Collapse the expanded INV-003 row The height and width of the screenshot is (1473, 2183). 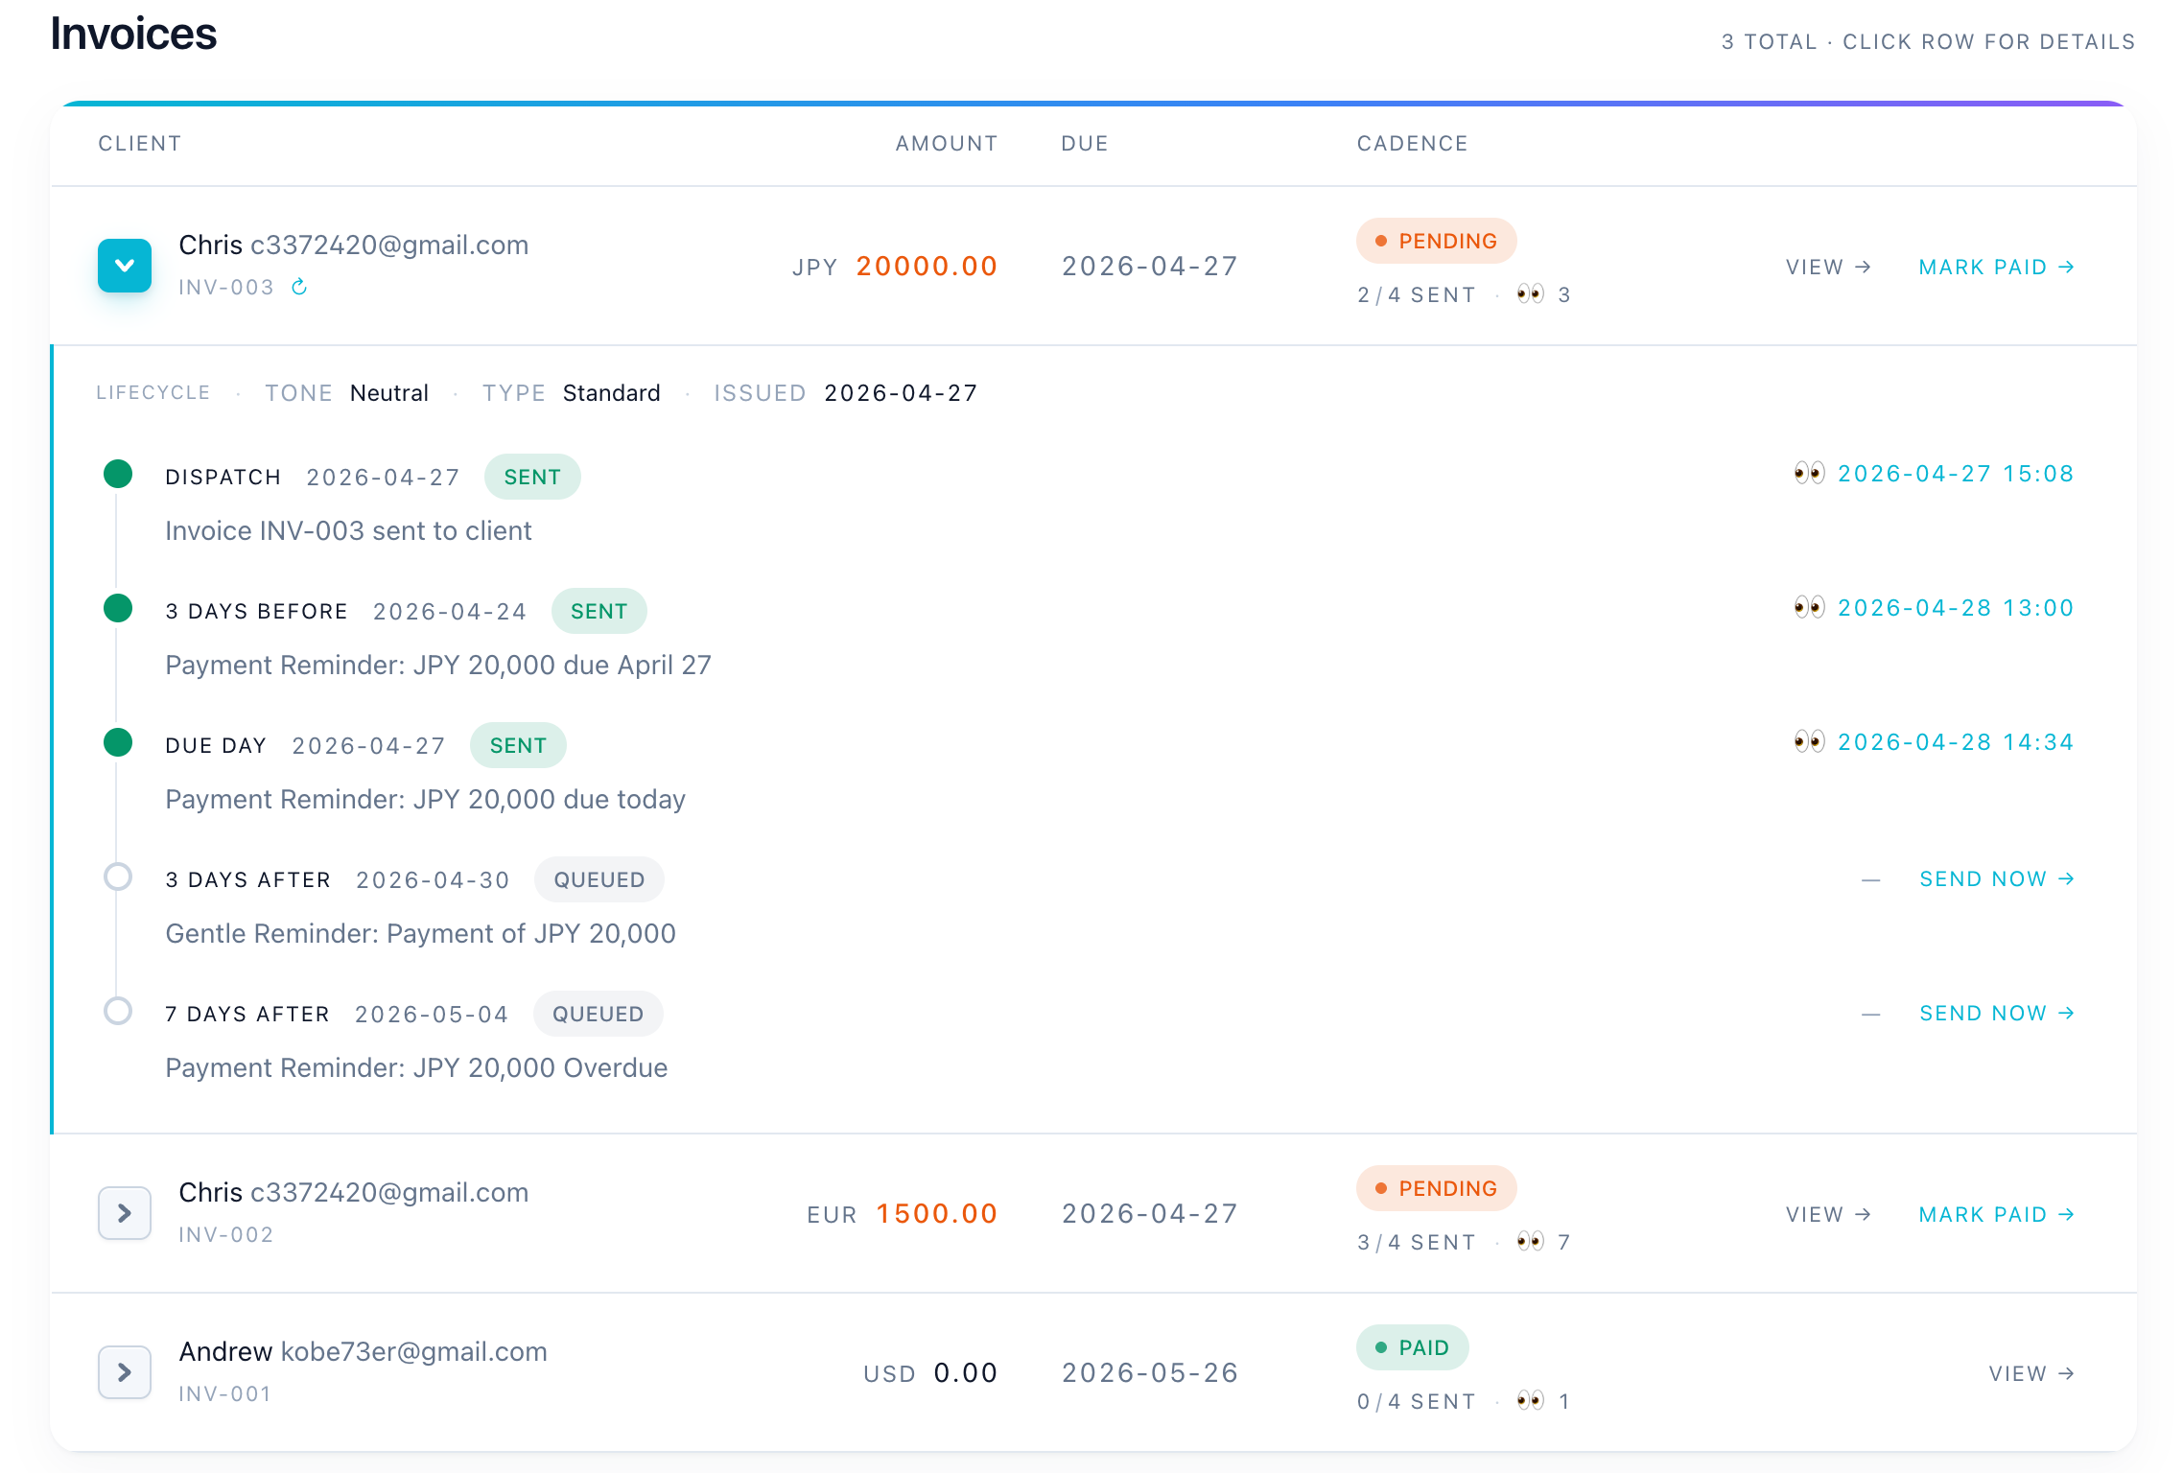pyautogui.click(x=124, y=266)
